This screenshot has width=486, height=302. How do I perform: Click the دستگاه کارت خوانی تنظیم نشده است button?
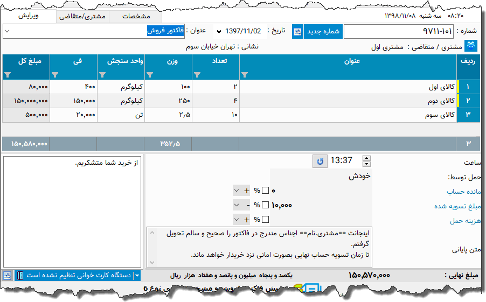click(79, 275)
